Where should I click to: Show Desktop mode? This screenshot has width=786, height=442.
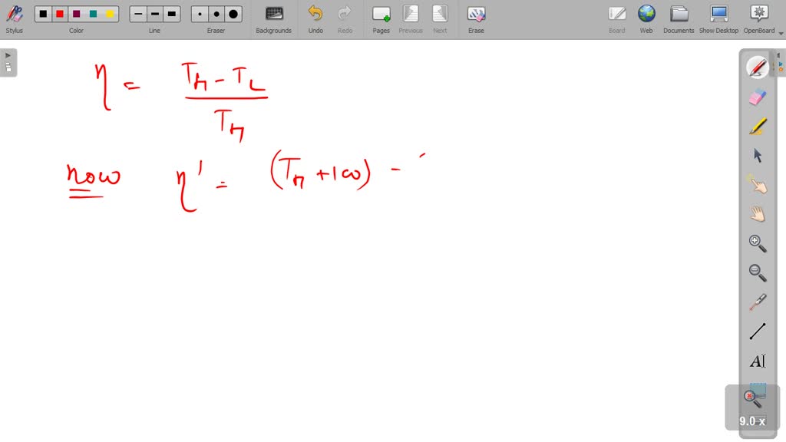[x=718, y=15]
